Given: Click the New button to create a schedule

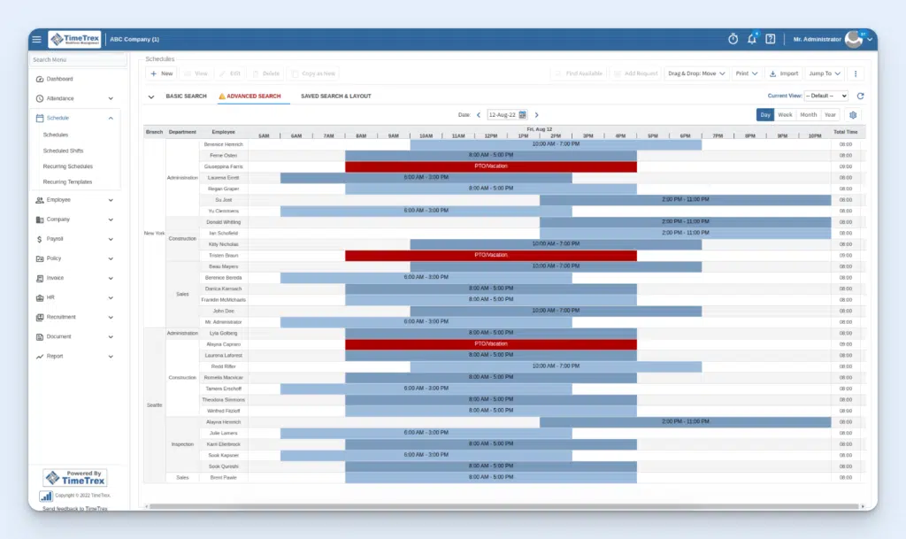Looking at the screenshot, I should coord(161,73).
